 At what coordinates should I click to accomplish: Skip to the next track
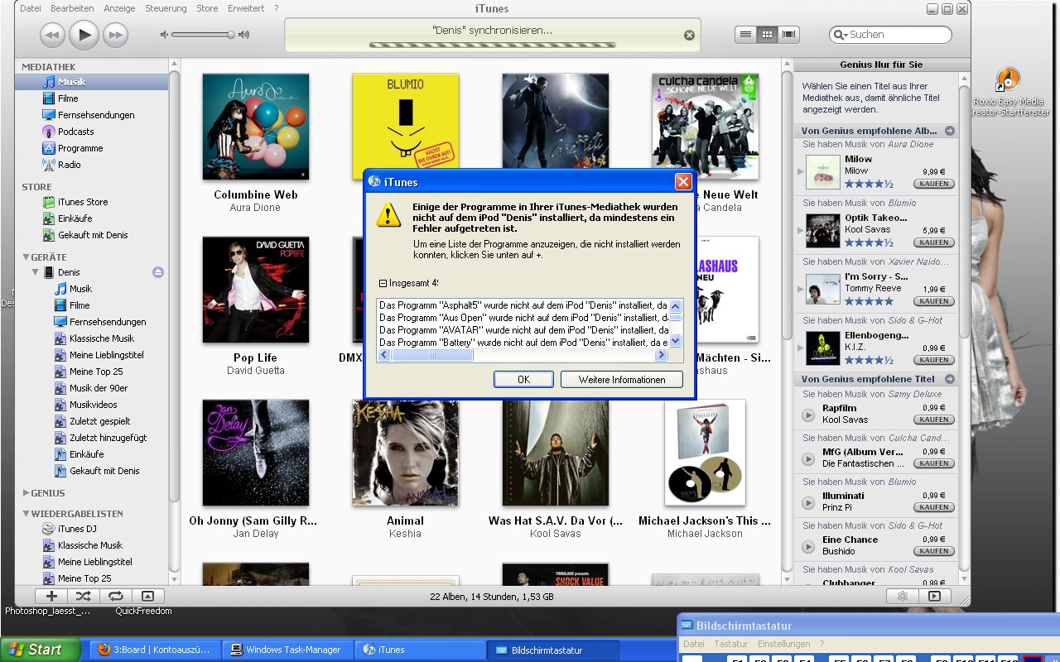(x=115, y=35)
